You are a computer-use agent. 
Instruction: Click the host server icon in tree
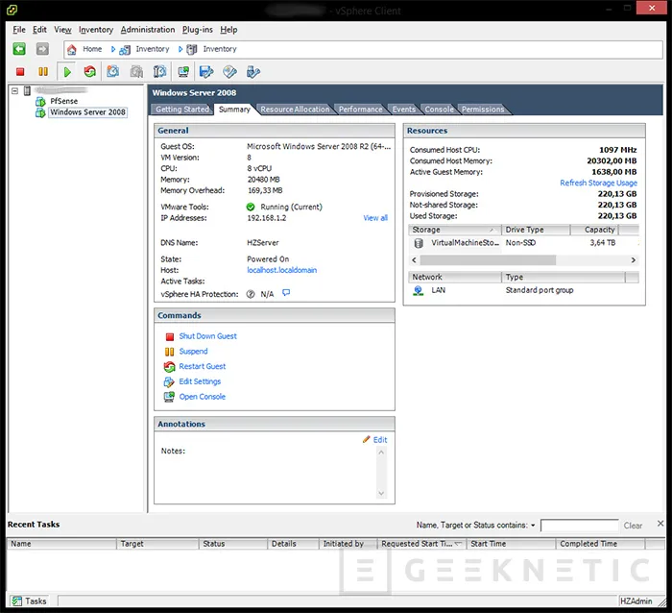28,90
